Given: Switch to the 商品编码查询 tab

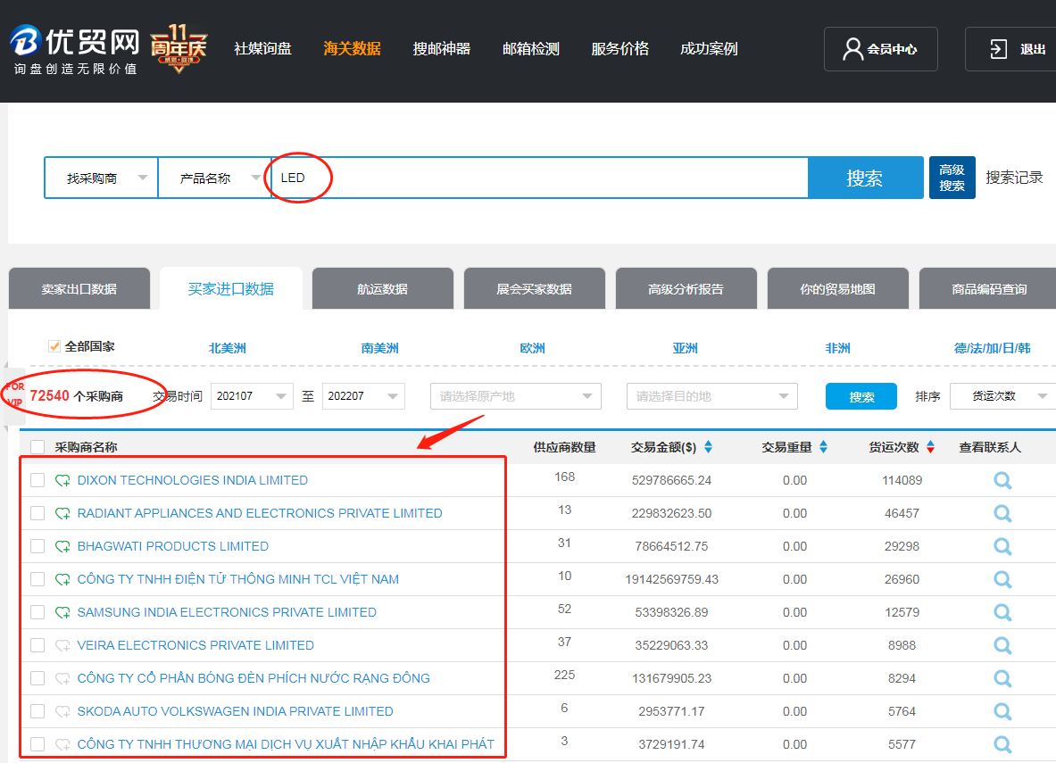Looking at the screenshot, I should [989, 289].
